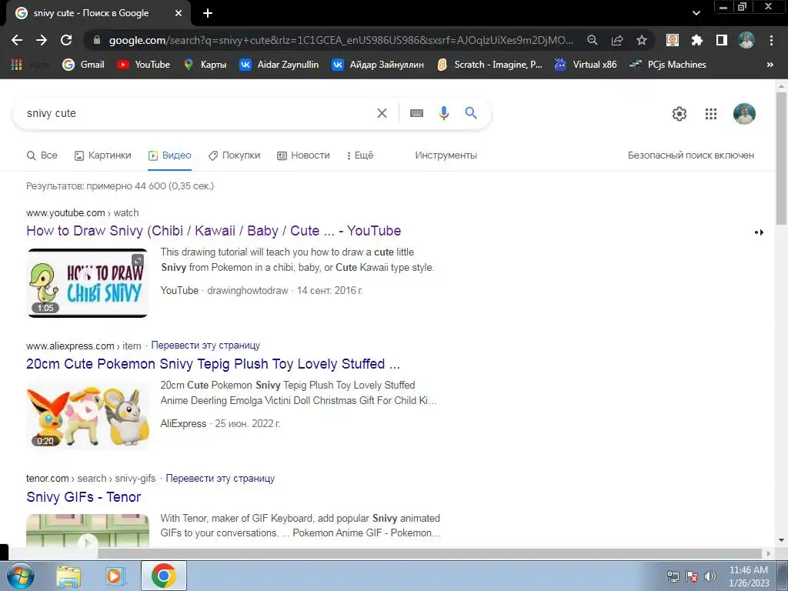Open Chrome profile avatar in toolbar
The height and width of the screenshot is (591, 788).
click(x=746, y=40)
